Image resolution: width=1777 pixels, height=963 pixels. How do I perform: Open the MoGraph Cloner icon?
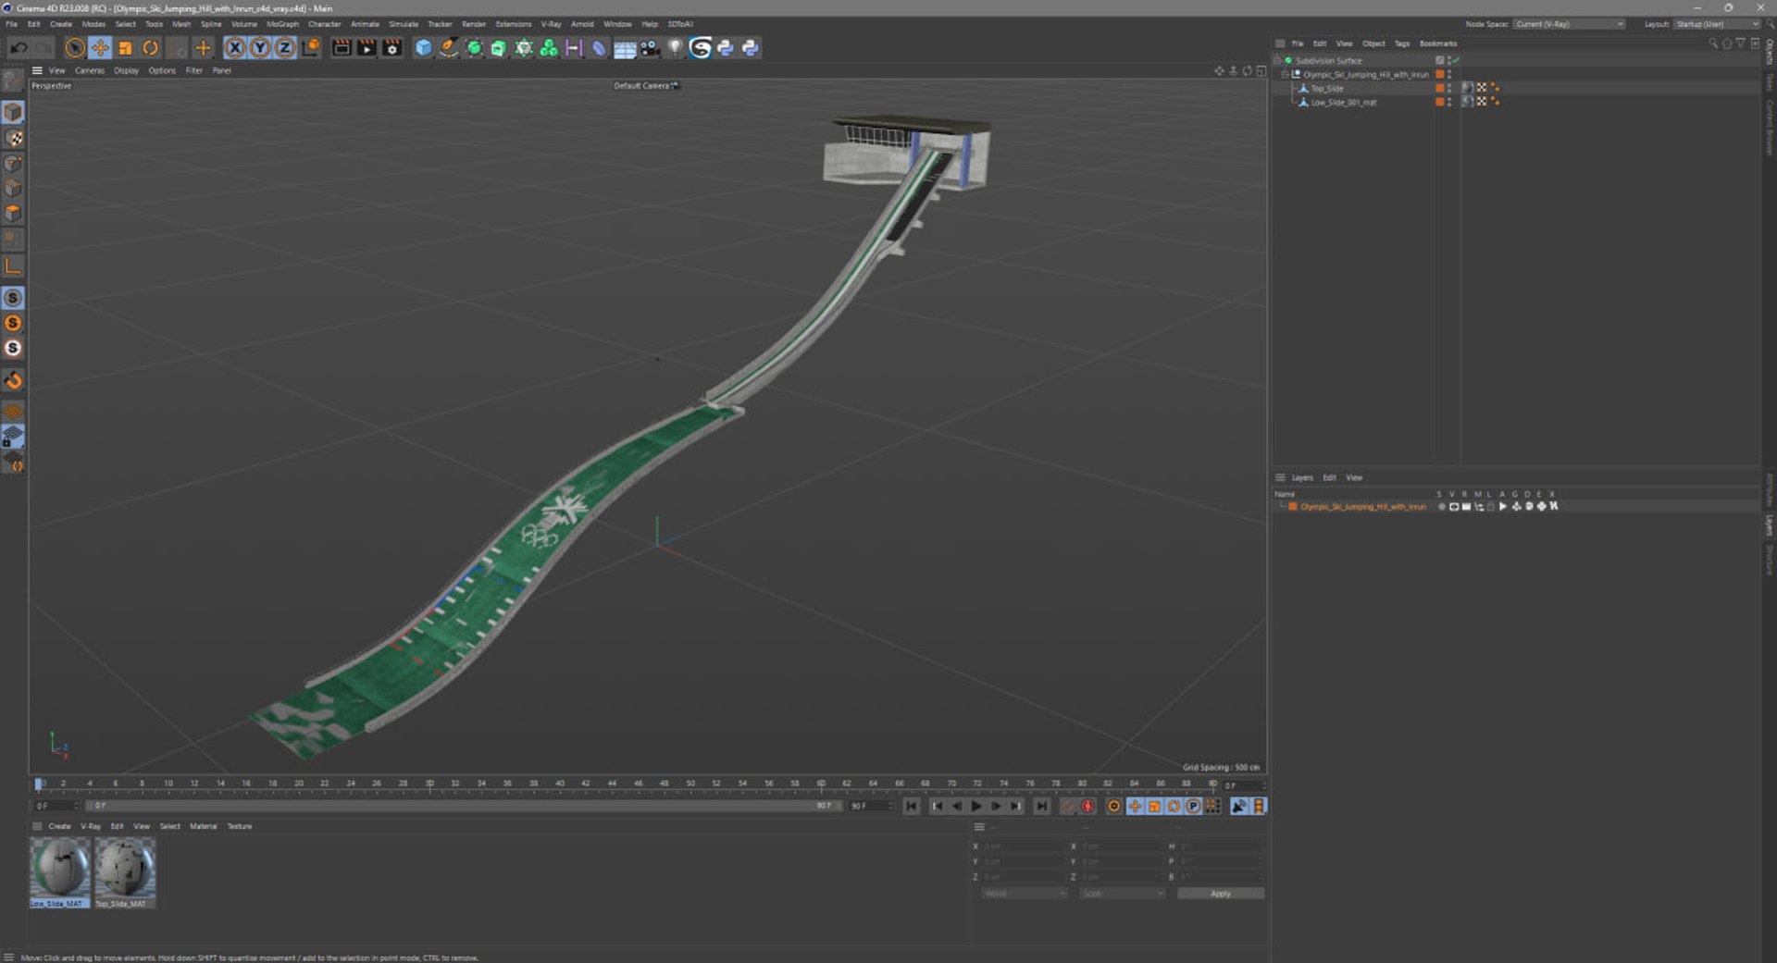[x=549, y=48]
